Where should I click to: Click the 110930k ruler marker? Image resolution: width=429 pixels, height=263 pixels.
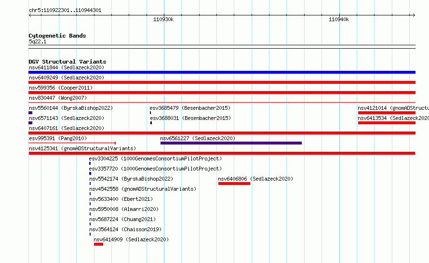(x=163, y=19)
